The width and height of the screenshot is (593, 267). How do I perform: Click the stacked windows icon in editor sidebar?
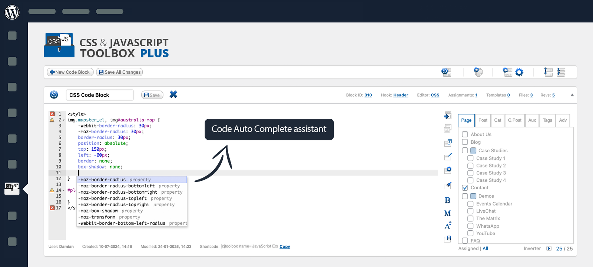click(x=448, y=129)
